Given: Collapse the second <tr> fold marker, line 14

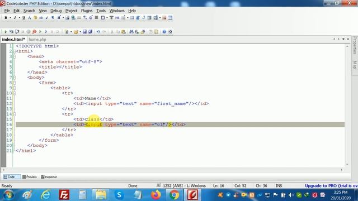Looking at the screenshot, I should tap(15, 114).
